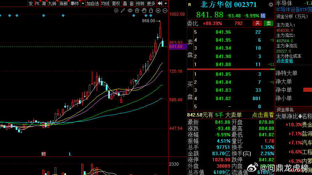
Task: Open the 事件 events menu
Action: pyautogui.click(x=75, y=3)
